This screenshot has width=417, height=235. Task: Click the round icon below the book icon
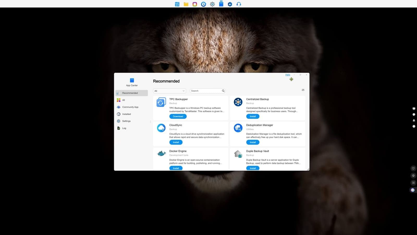[x=413, y=175]
